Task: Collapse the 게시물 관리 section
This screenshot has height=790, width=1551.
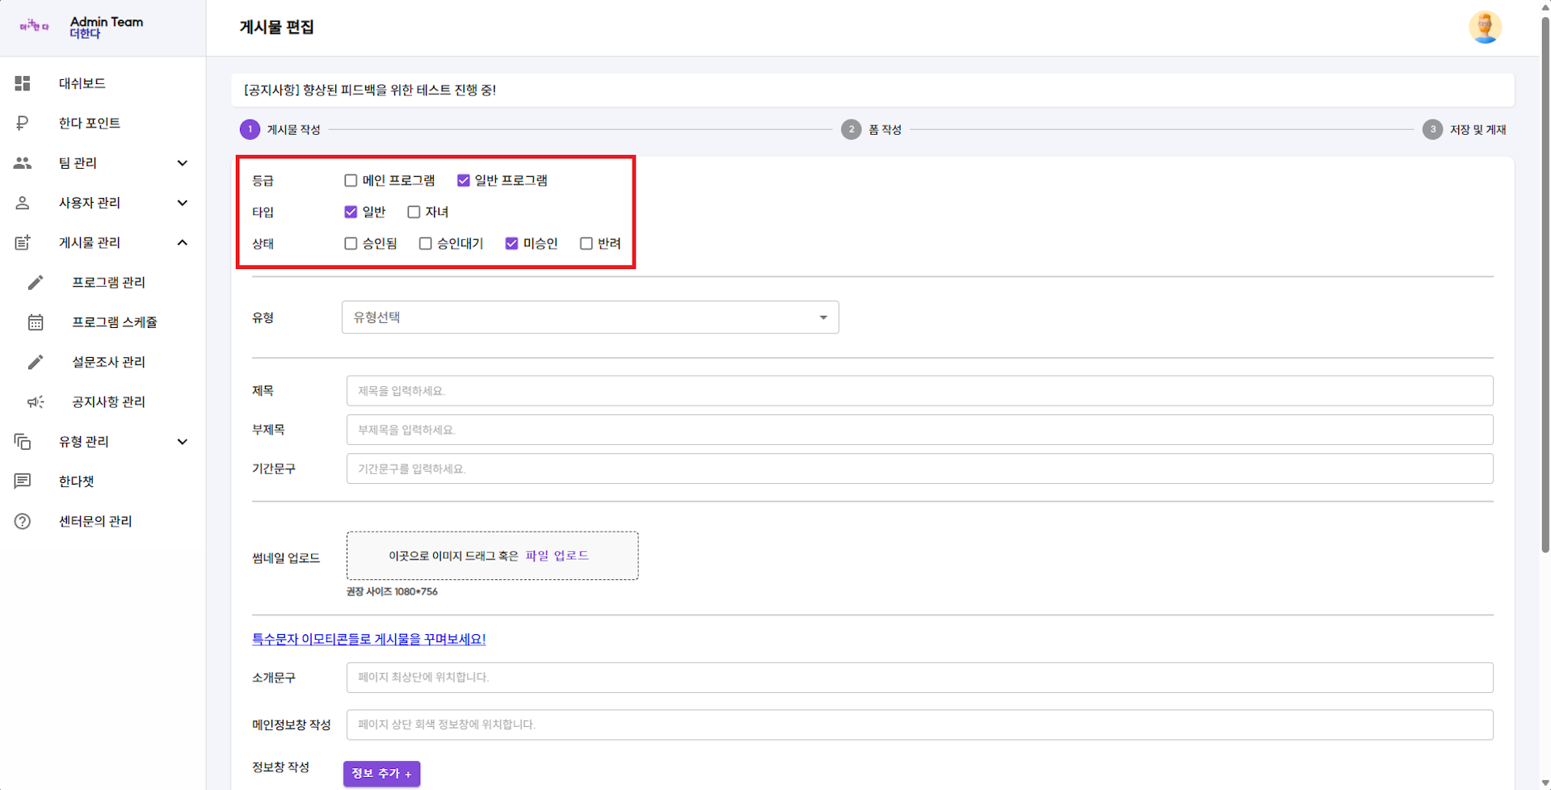Action: [183, 242]
